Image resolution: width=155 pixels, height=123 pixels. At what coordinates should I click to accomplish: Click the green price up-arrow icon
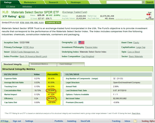click(47, 15)
